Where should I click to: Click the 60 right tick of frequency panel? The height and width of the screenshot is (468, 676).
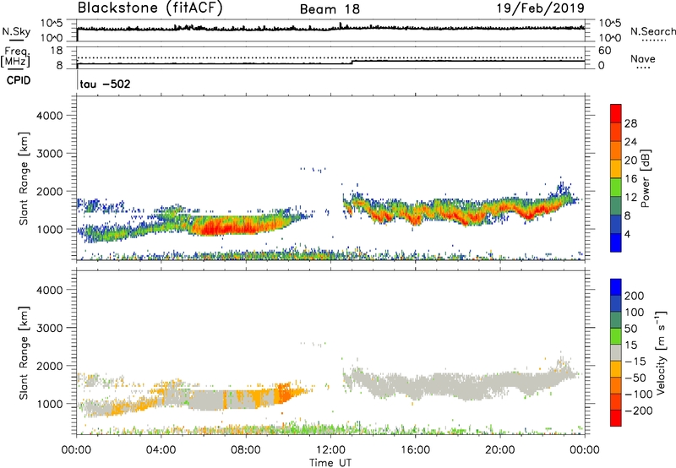click(x=604, y=51)
